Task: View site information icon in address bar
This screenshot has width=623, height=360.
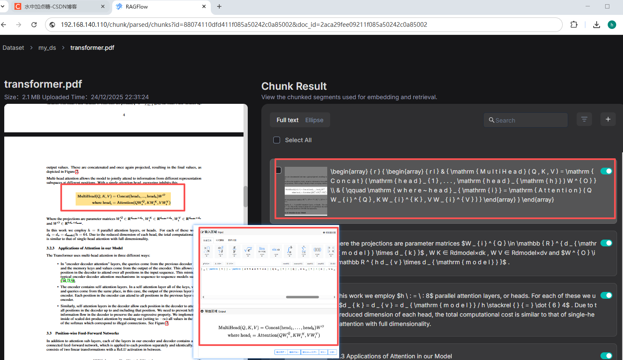Action: click(x=53, y=25)
